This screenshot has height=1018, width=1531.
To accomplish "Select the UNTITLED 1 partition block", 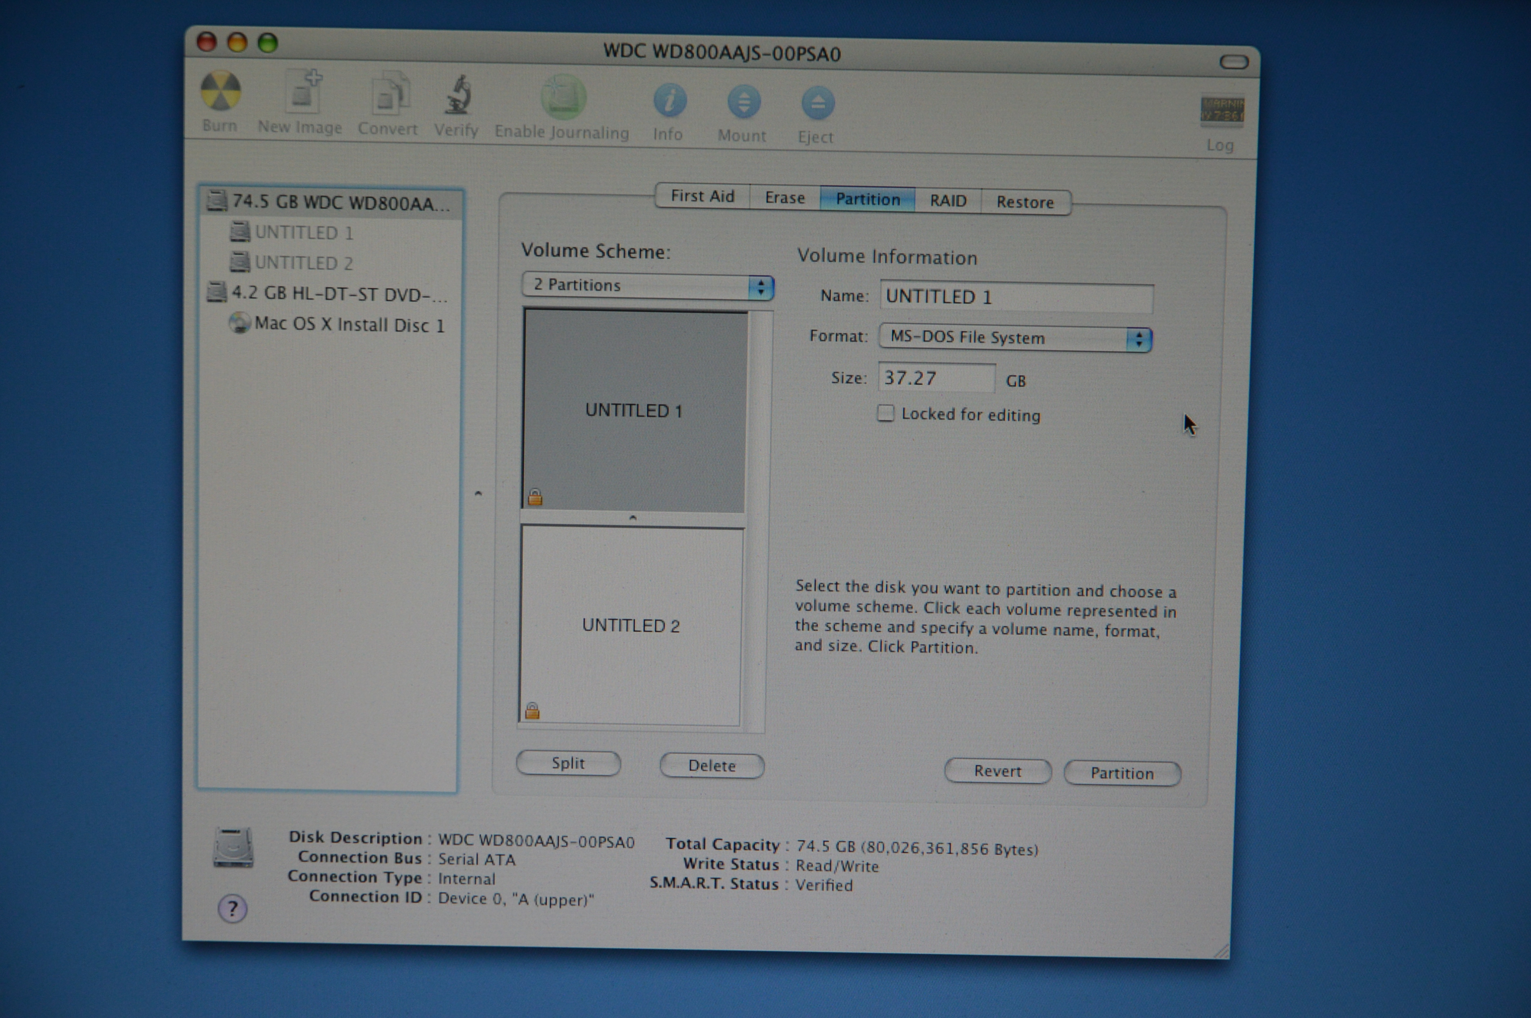I will [635, 410].
